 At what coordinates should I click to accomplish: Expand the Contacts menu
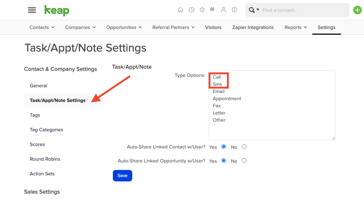tap(42, 27)
